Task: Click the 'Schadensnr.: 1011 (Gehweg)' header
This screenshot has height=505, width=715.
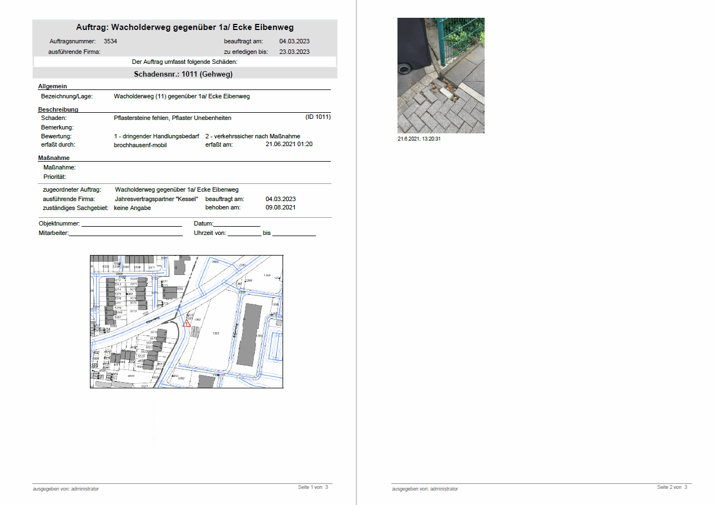Action: click(x=183, y=74)
